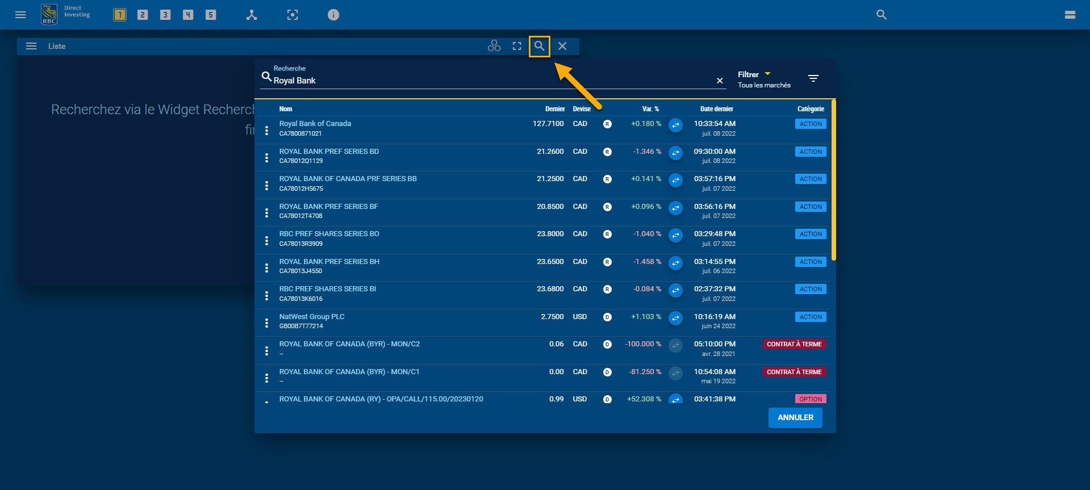Click ANNULER to cancel search
Image resolution: width=1090 pixels, height=490 pixels.
pyautogui.click(x=795, y=418)
